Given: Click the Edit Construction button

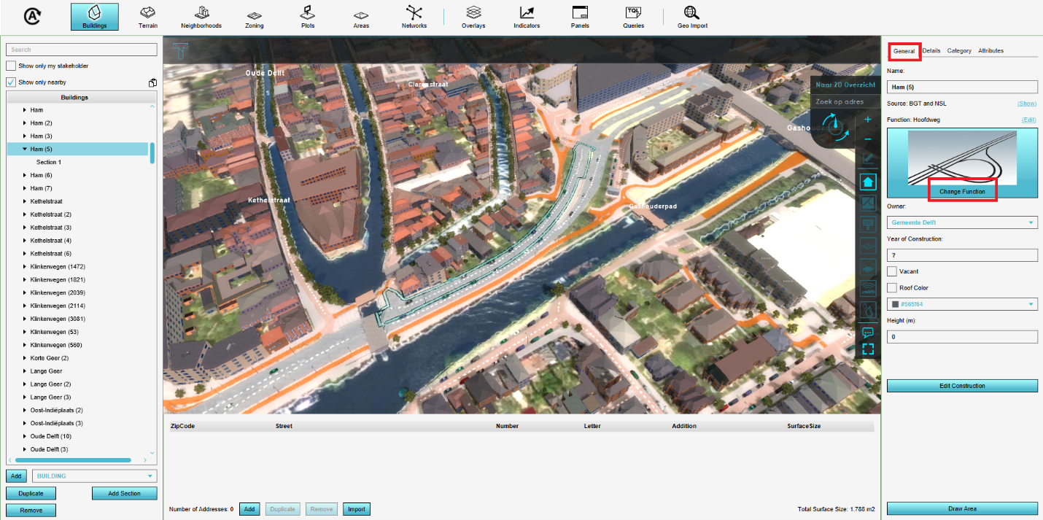Looking at the screenshot, I should [x=962, y=386].
